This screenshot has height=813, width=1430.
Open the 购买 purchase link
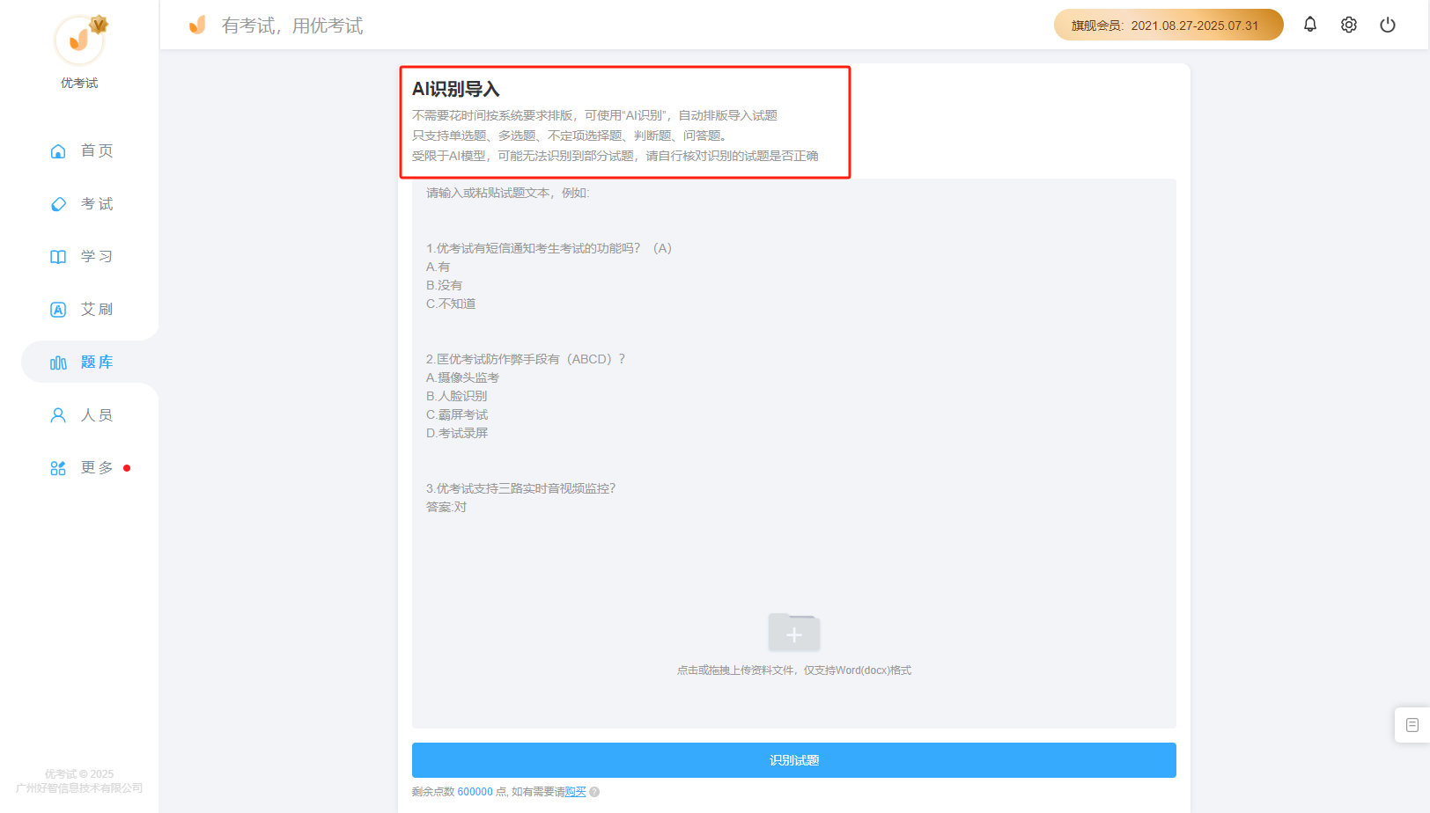575,792
